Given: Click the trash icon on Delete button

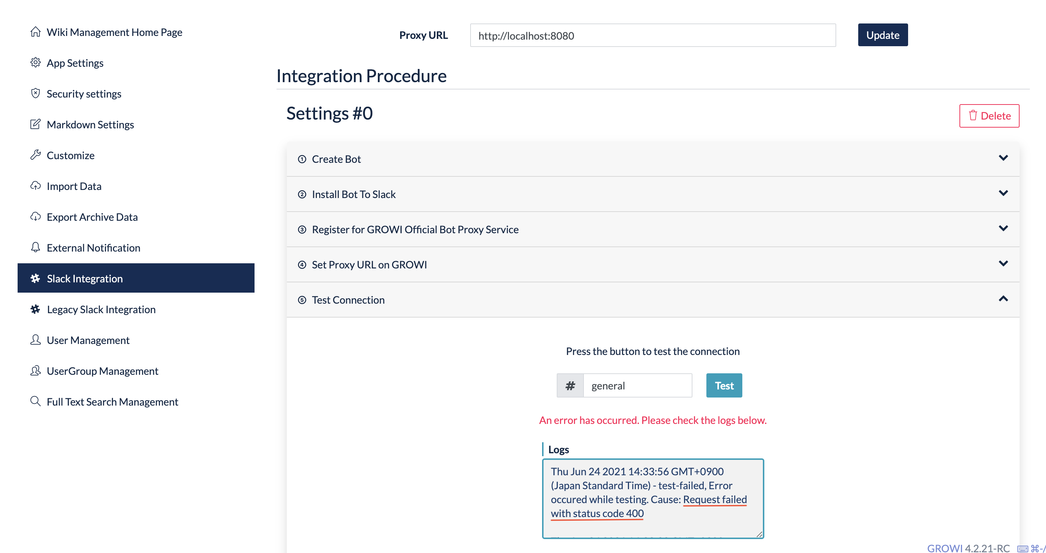Looking at the screenshot, I should point(973,115).
